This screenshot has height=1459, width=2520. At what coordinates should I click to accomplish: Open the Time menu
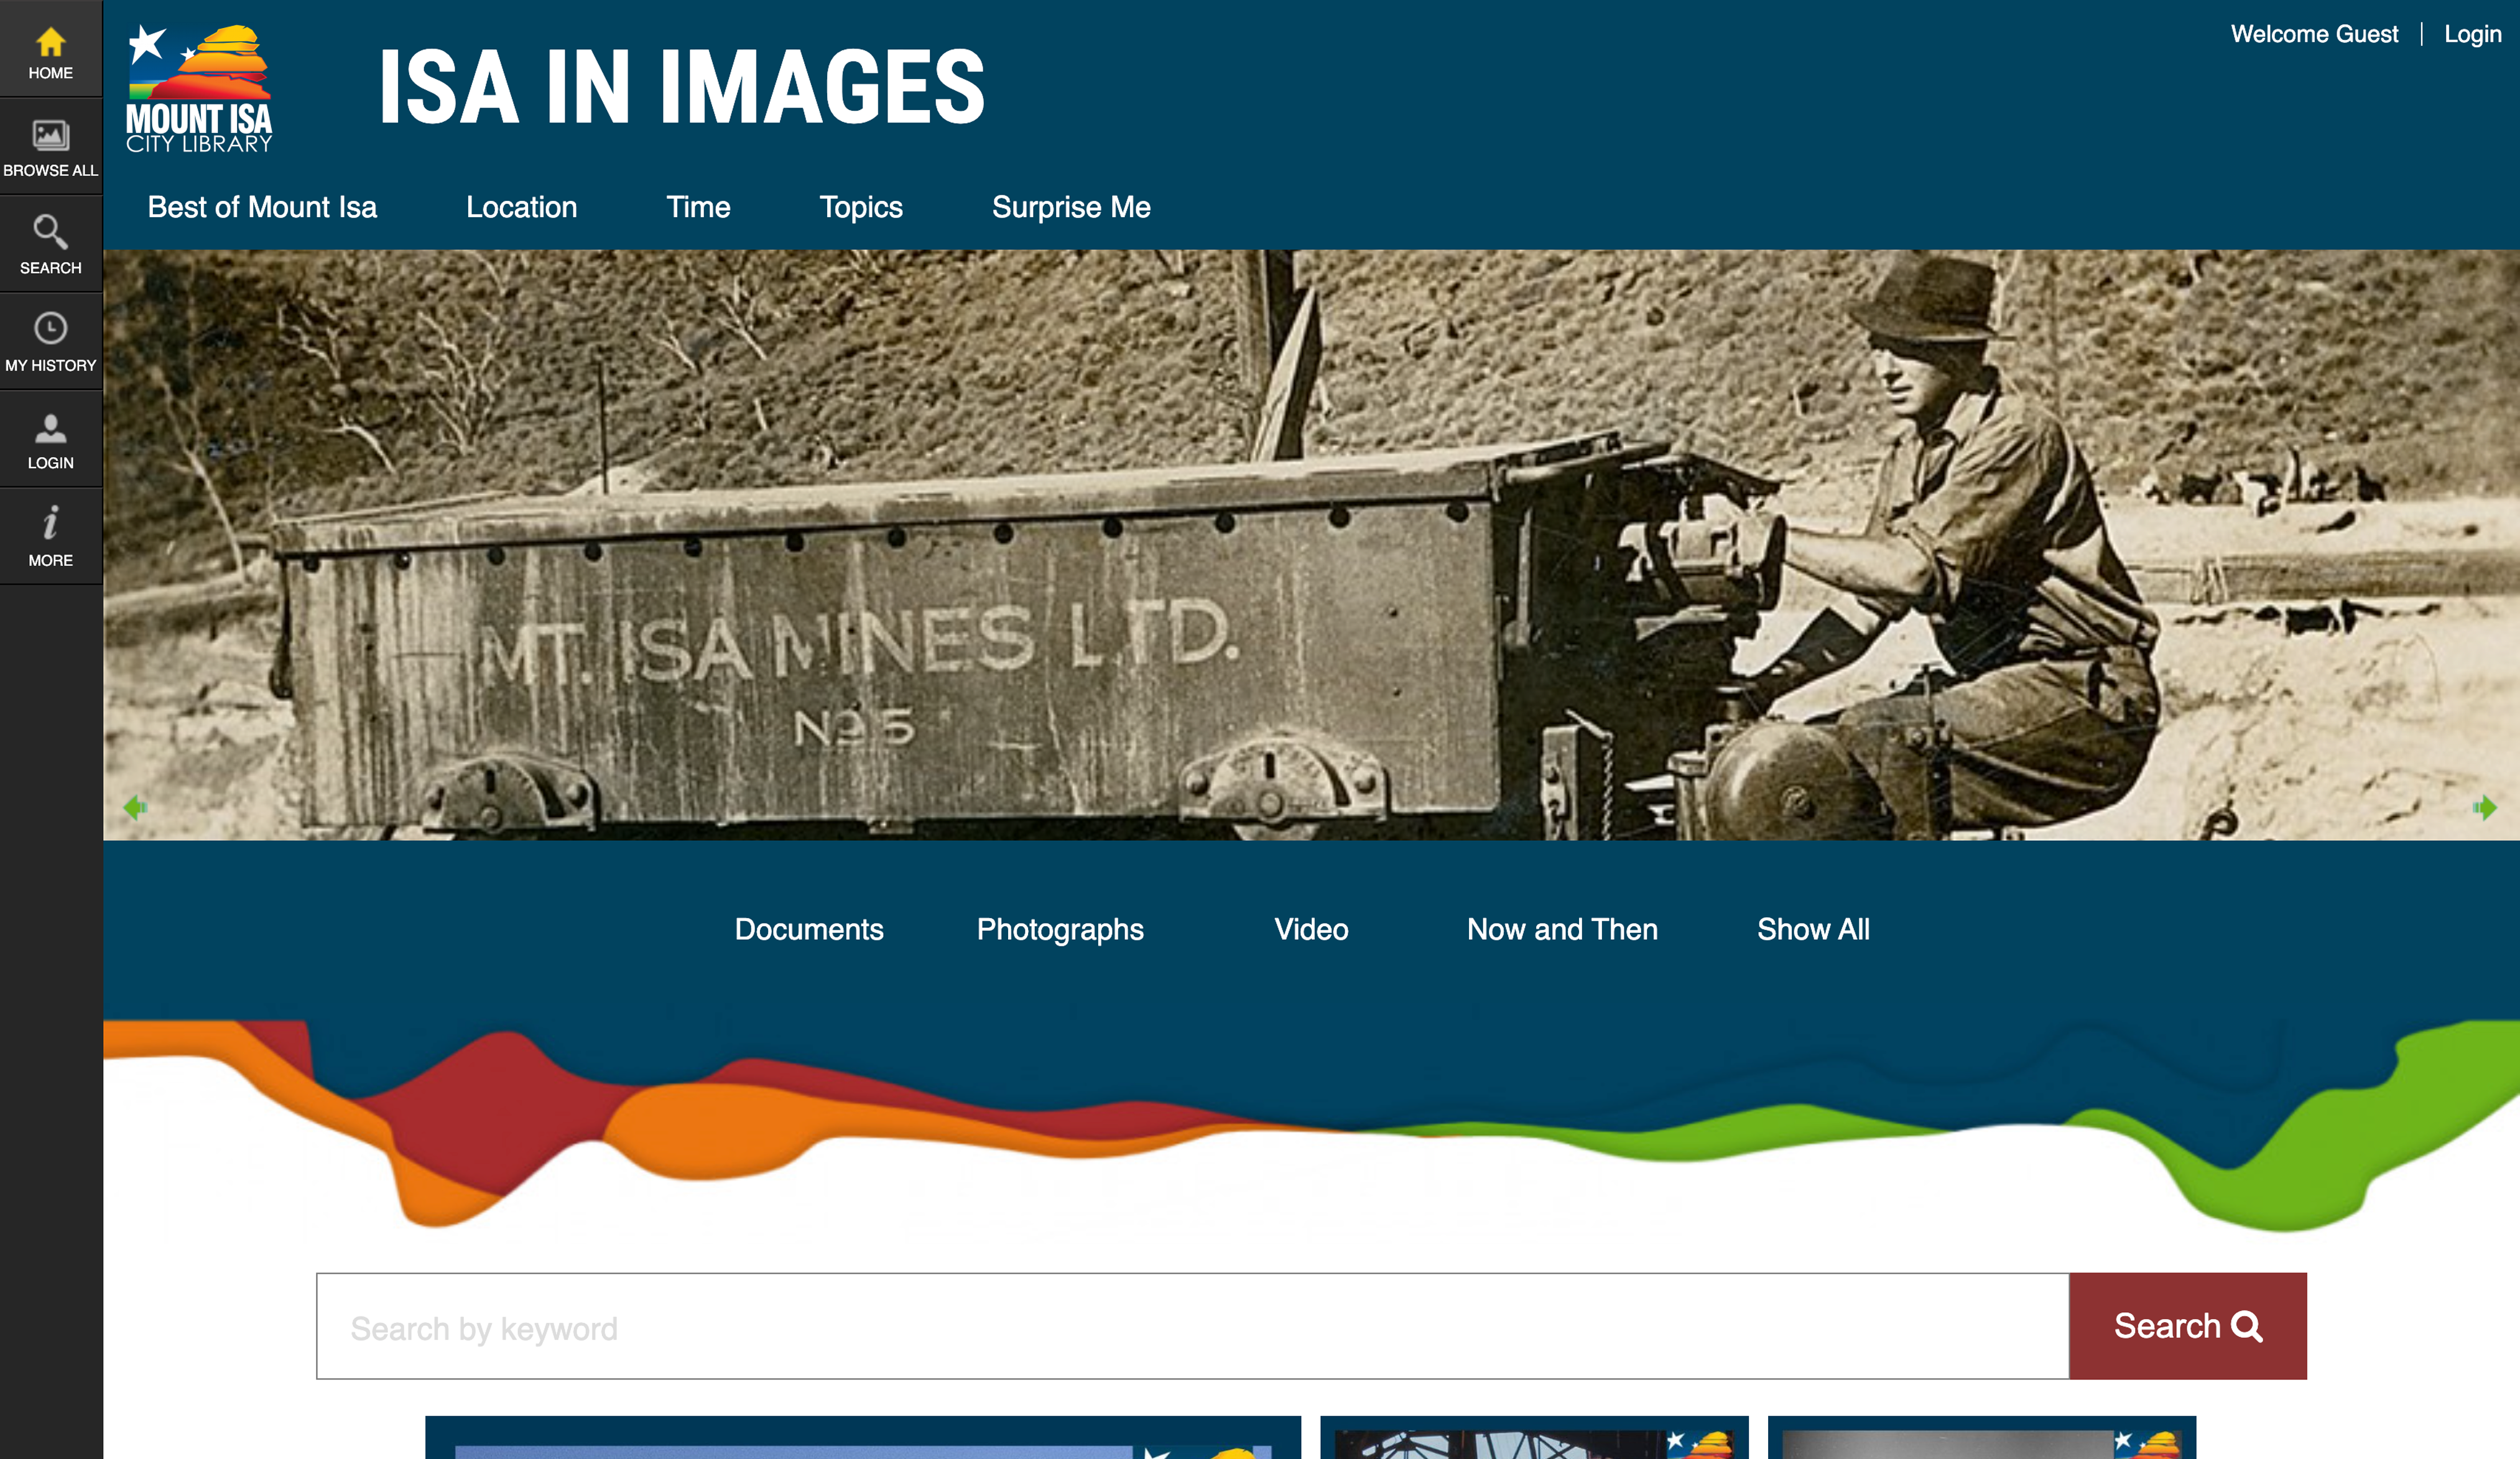[698, 207]
